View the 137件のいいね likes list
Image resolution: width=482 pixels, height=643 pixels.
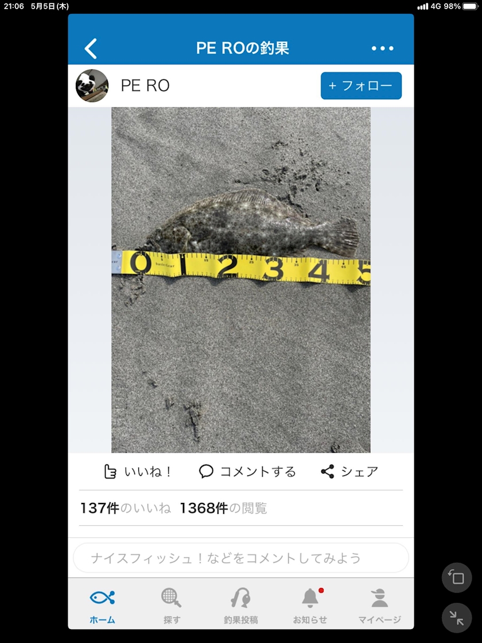(126, 508)
